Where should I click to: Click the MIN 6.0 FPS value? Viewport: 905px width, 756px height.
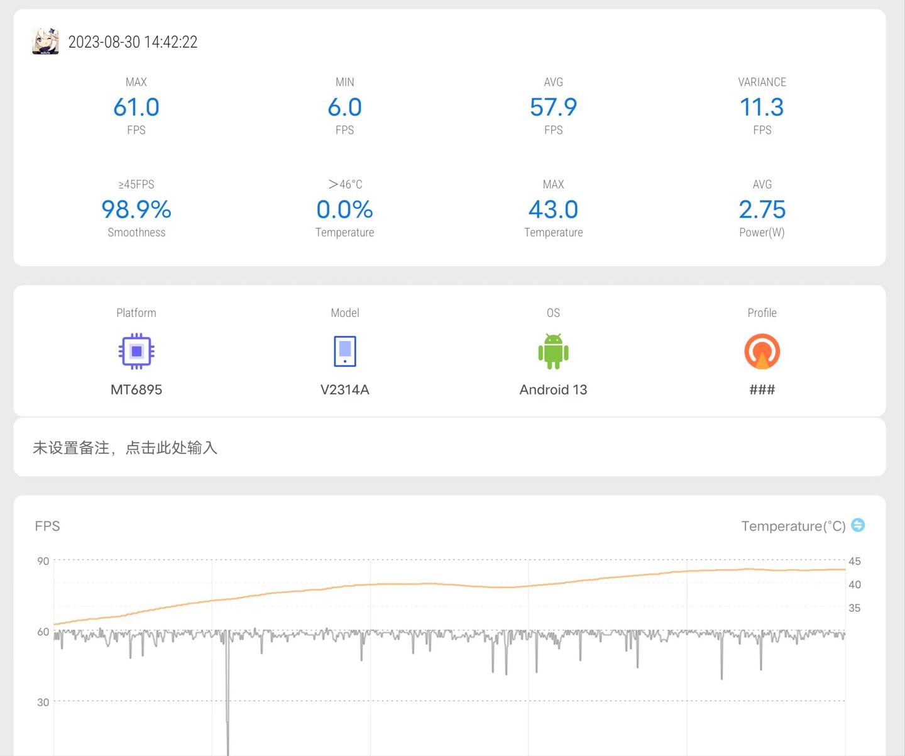[344, 107]
